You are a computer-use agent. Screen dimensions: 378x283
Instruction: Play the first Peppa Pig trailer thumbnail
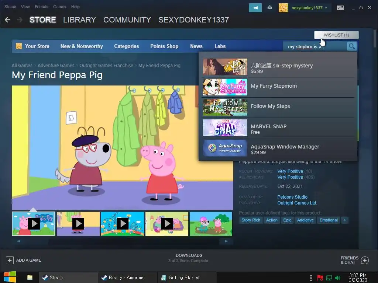click(34, 224)
